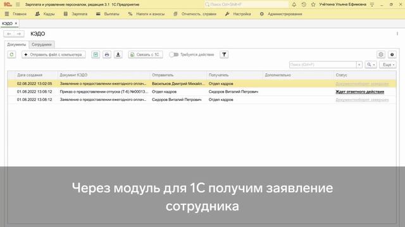Open the 1C main menu hamburger icon
The image size is (405, 227).
[x=18, y=4]
